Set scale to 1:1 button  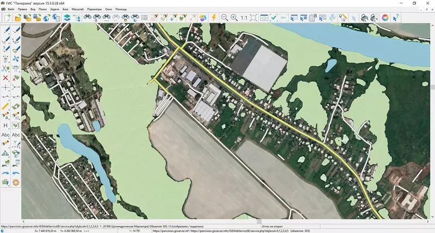click(244, 18)
